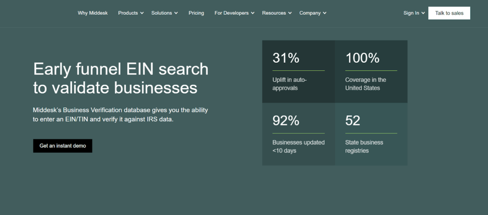Select Businesses updated <10 days label

tap(298, 147)
